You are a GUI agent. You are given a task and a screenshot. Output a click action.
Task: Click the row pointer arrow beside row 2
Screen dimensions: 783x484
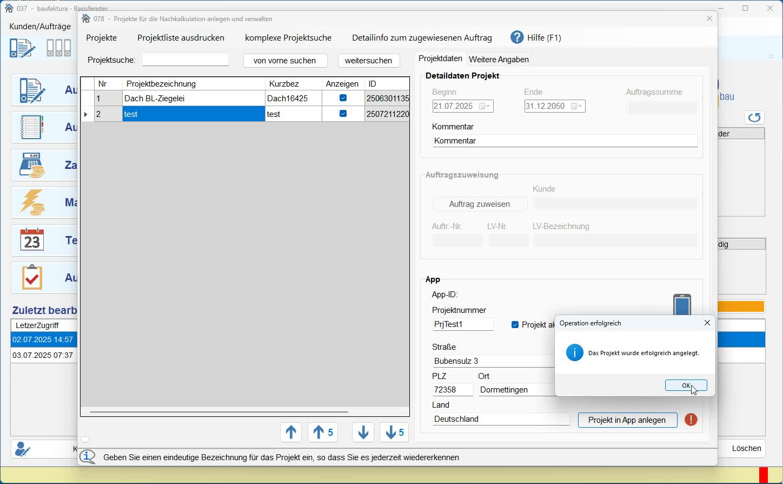pyautogui.click(x=86, y=114)
